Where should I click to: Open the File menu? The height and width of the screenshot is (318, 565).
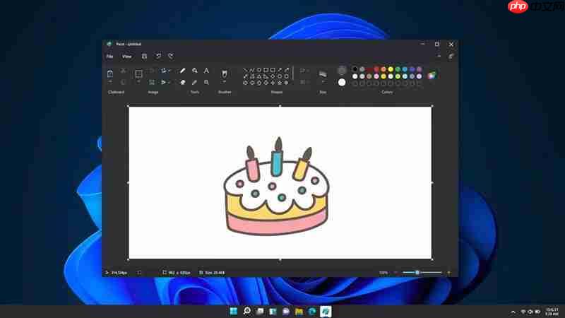(110, 57)
